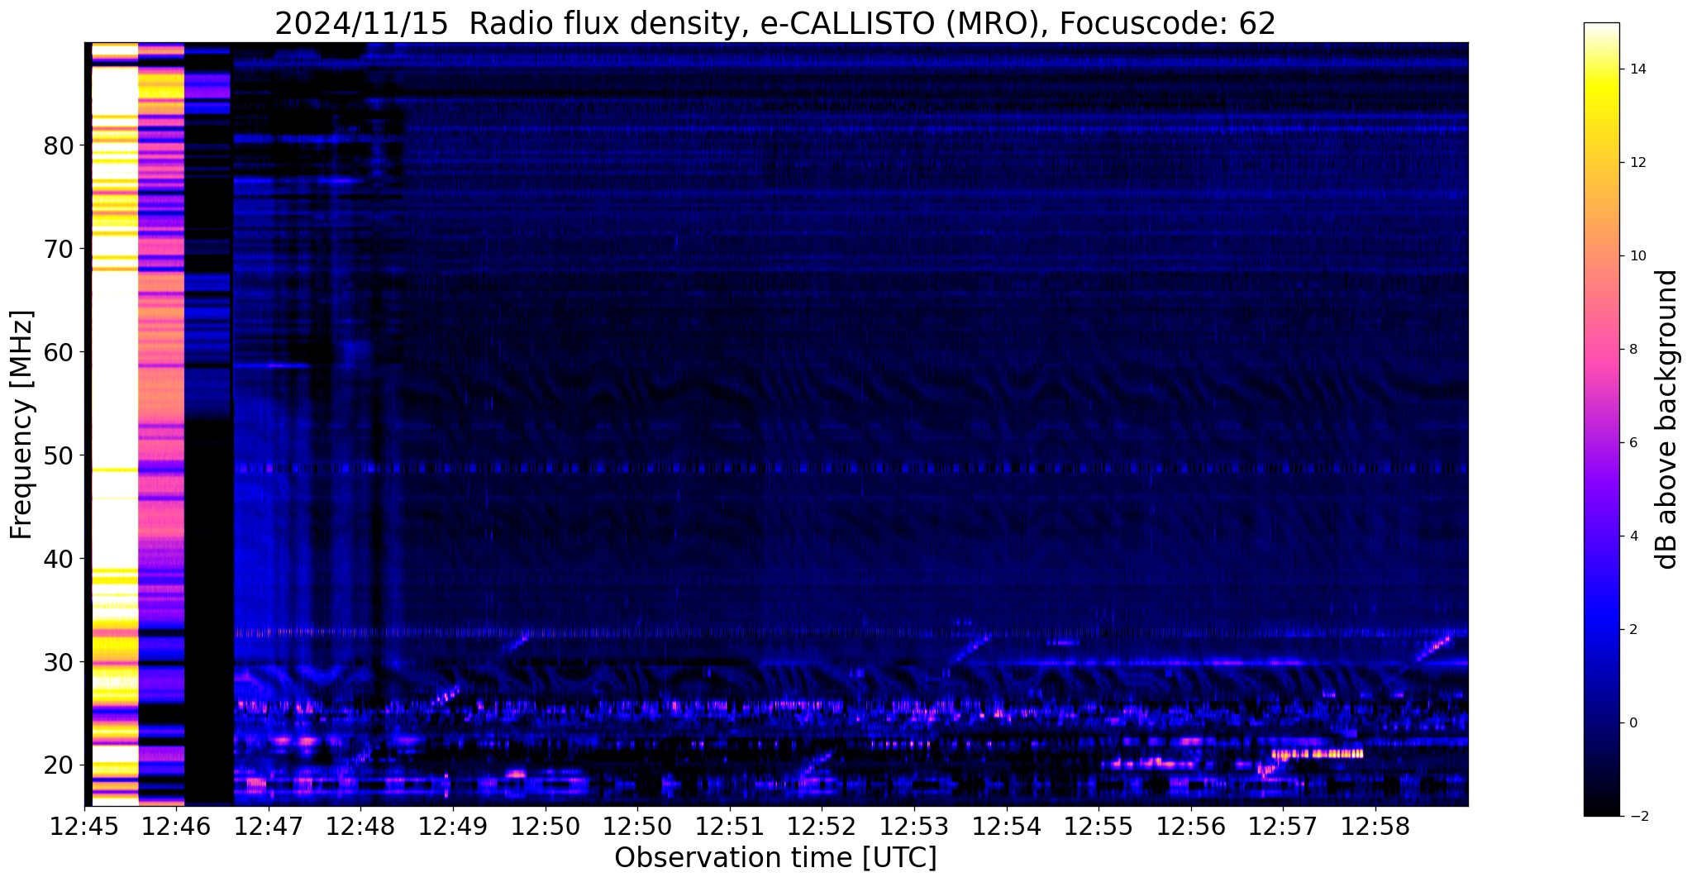This screenshot has height=882, width=1692.
Task: Click the 12:55 time tick label
Action: pyautogui.click(x=1099, y=827)
